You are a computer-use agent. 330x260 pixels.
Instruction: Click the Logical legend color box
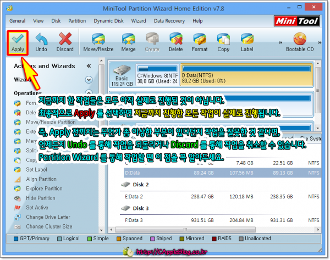point(59,239)
